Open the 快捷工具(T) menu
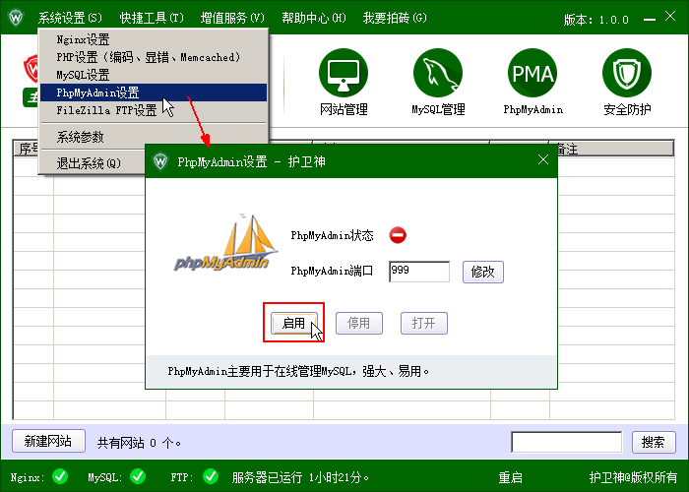 [x=152, y=18]
